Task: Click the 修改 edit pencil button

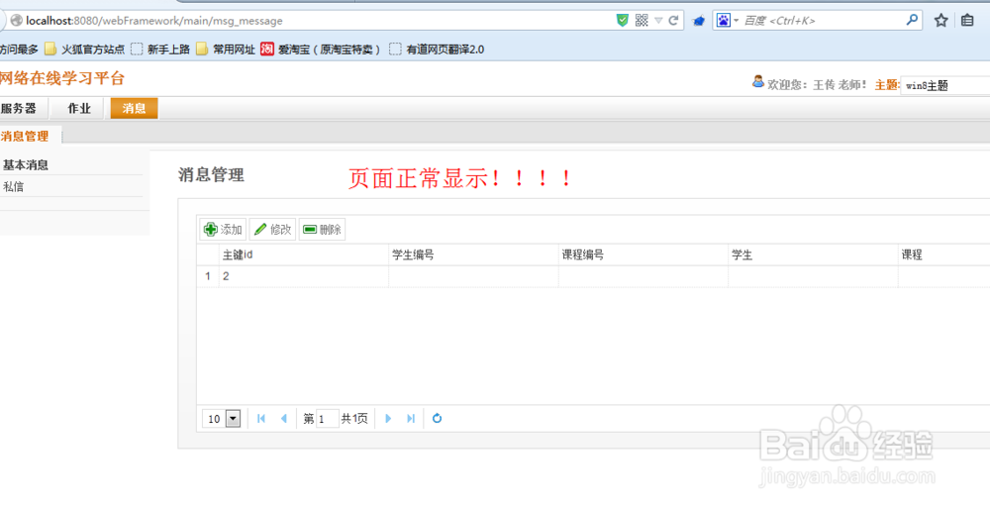Action: point(273,229)
